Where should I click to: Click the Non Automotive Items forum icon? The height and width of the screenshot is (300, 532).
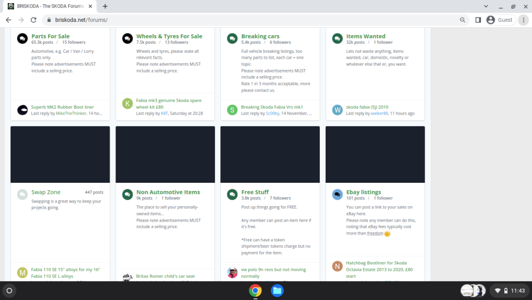point(127,194)
